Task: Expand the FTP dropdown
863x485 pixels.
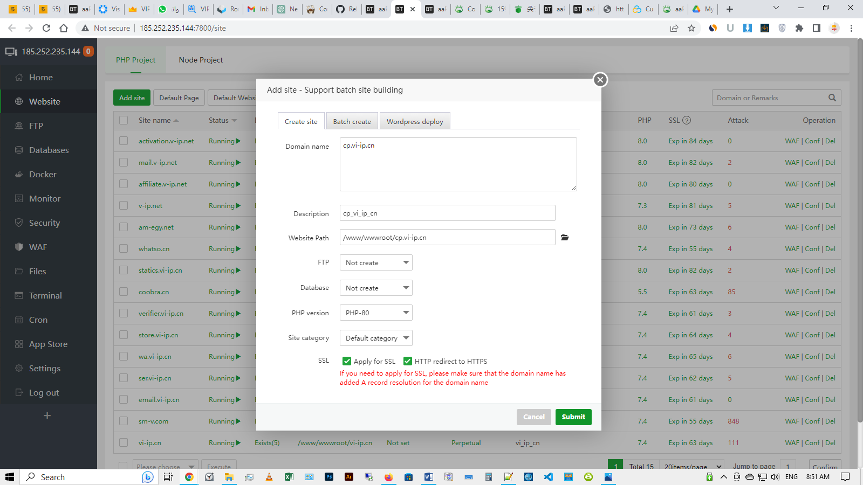Action: point(376,263)
